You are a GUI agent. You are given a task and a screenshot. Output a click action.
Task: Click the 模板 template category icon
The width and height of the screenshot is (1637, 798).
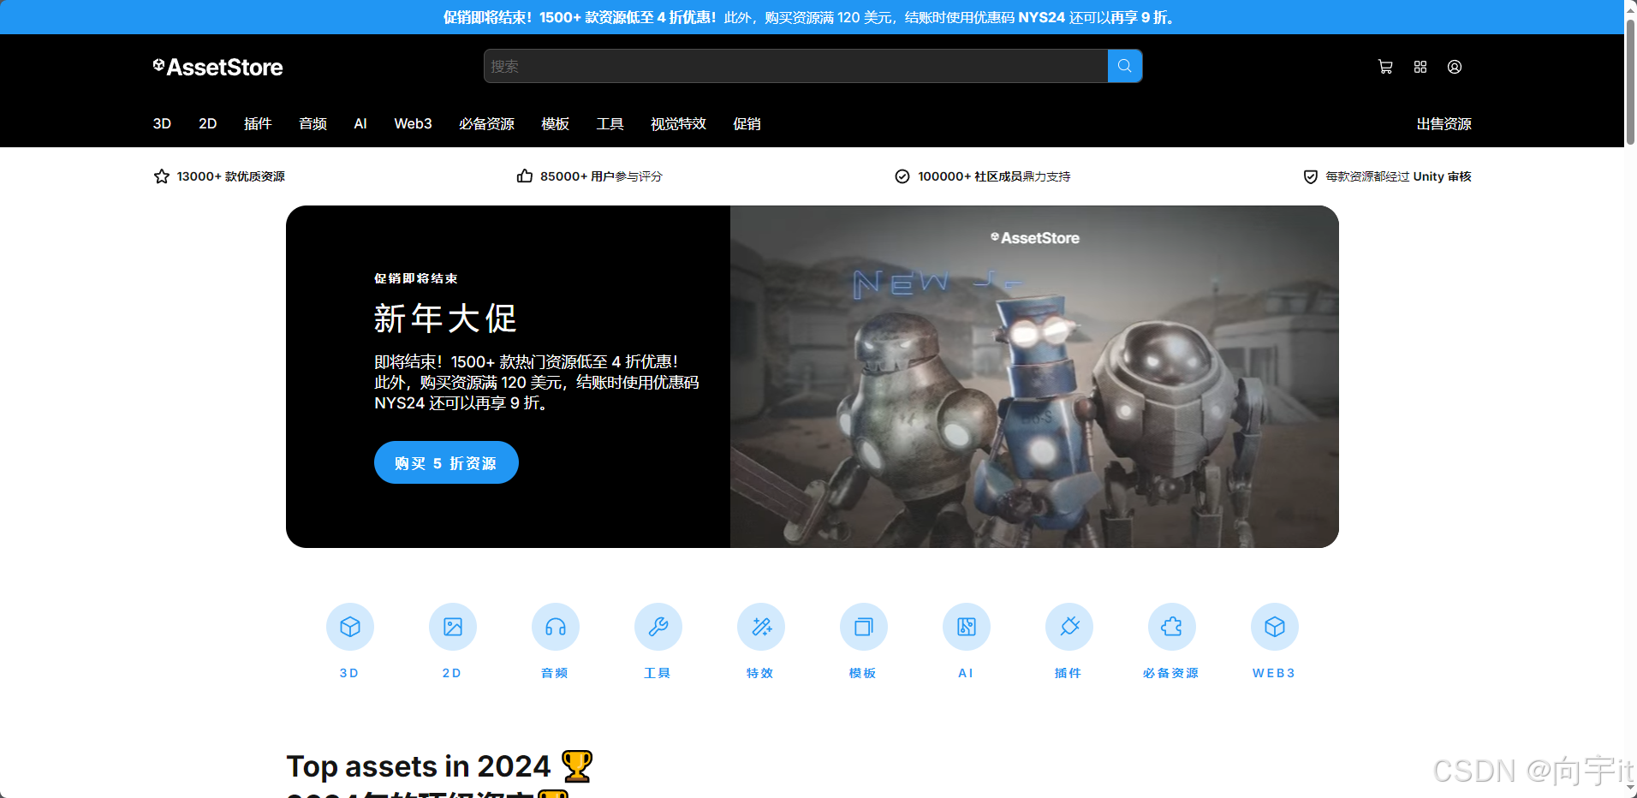pos(864,627)
